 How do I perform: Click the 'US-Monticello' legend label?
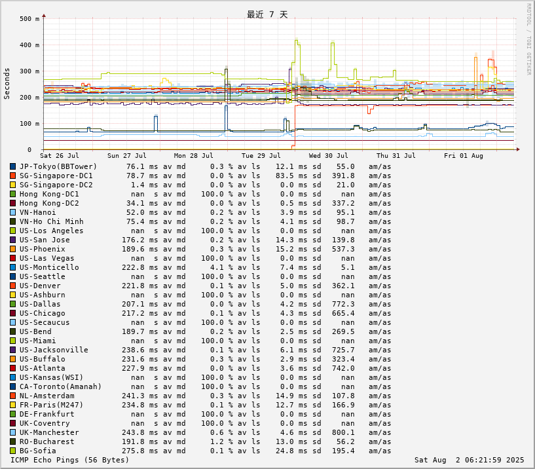pos(49,268)
